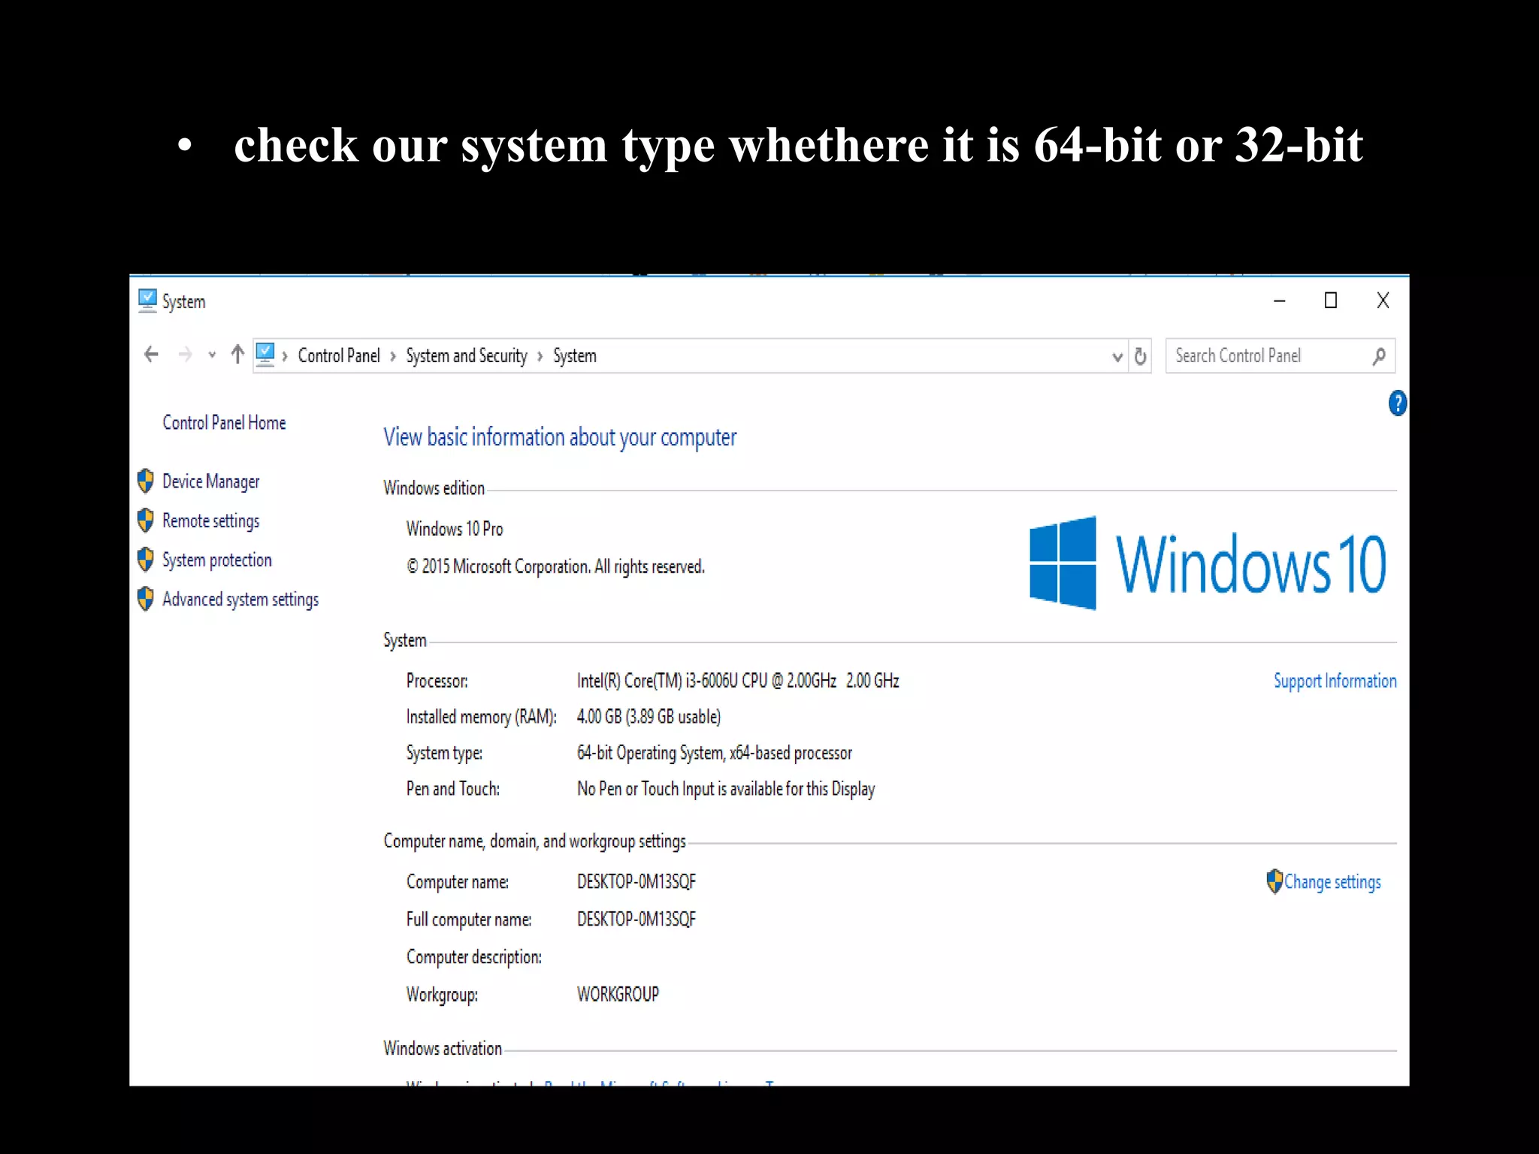The width and height of the screenshot is (1539, 1154).
Task: Click '4.00 GB (3.89 GB usable)' value
Action: 649,717
